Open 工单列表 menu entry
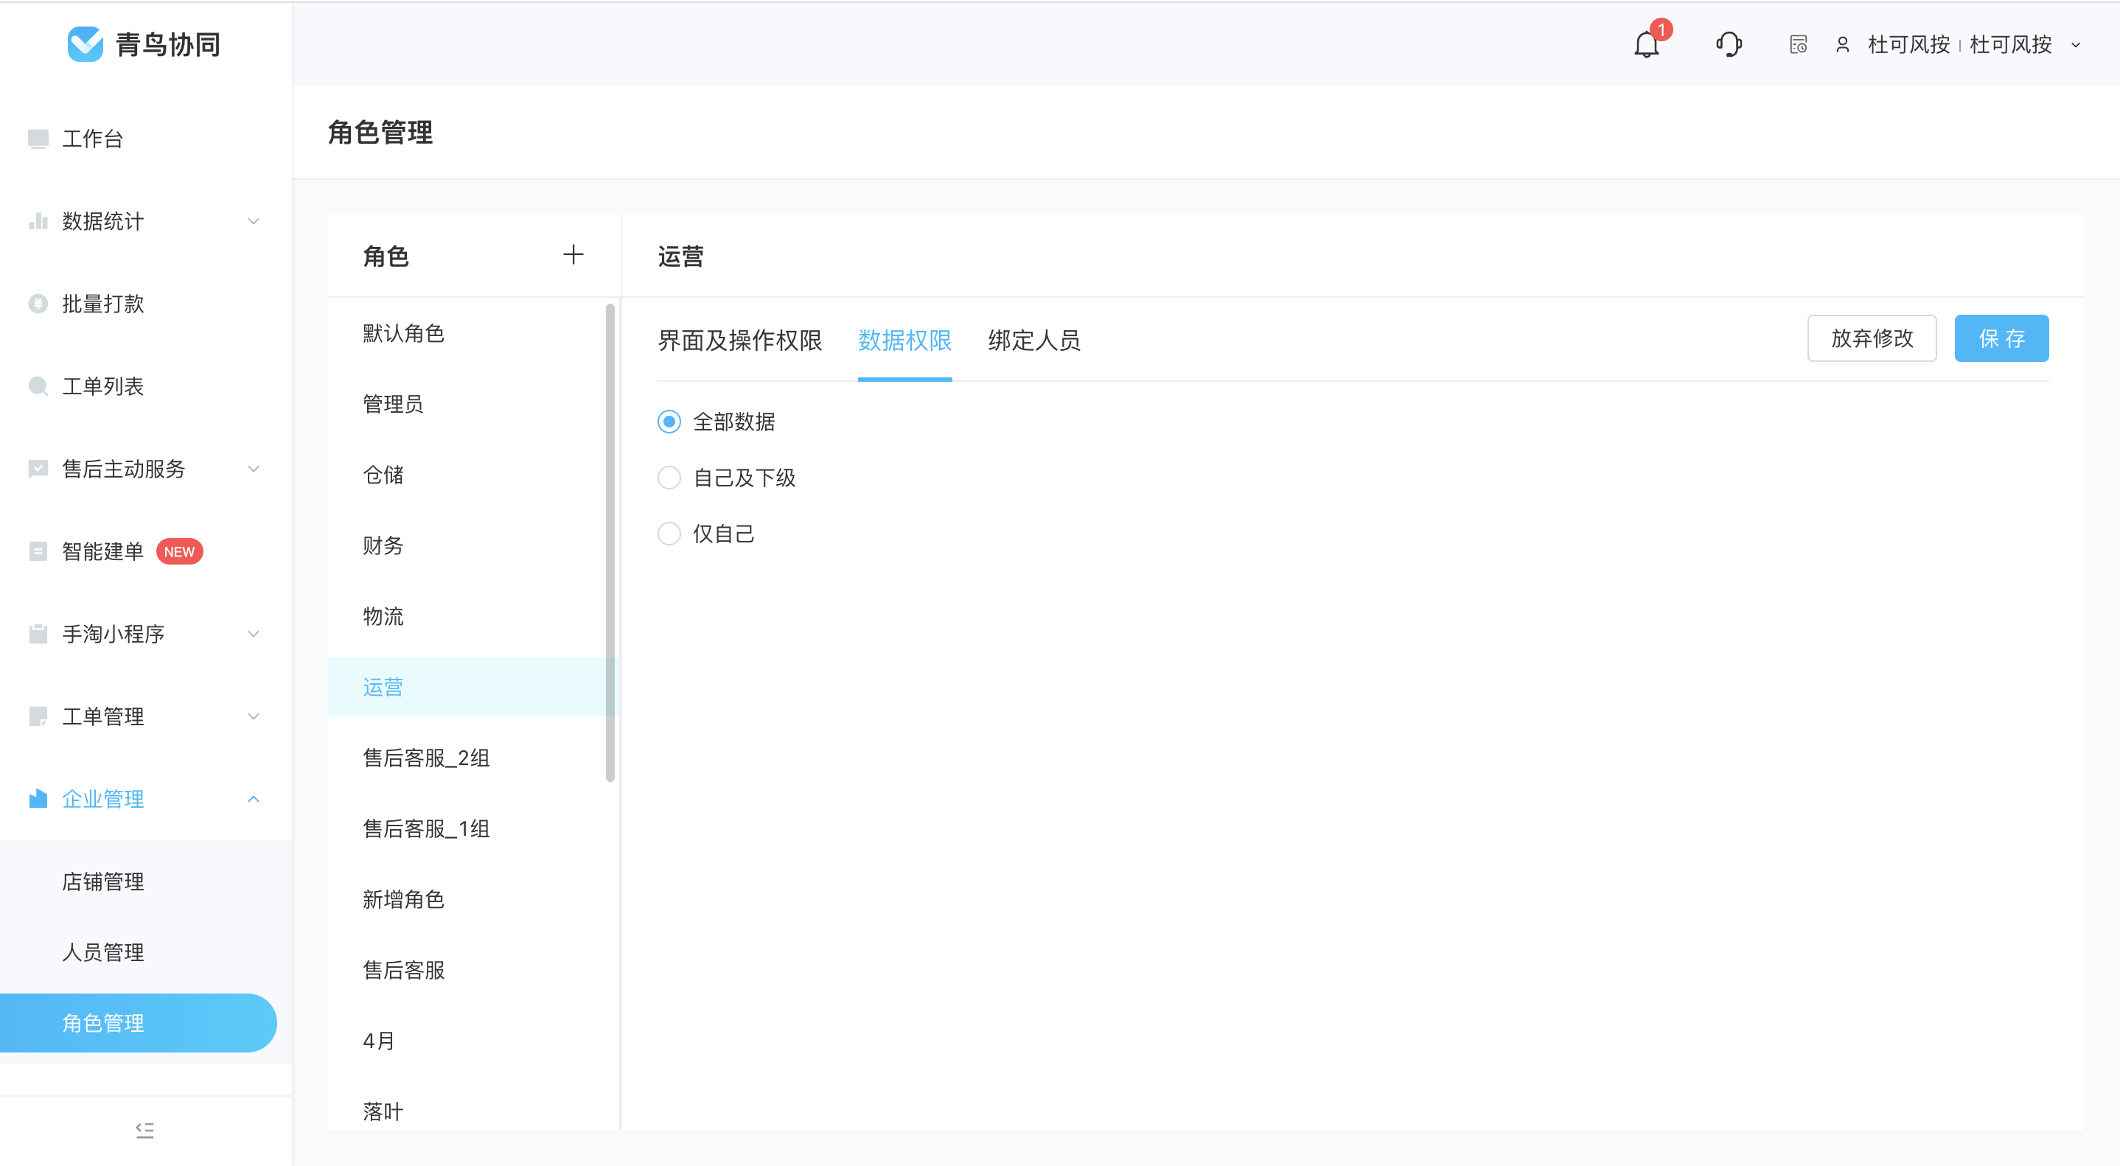Viewport: 2120px width, 1166px height. [x=146, y=386]
